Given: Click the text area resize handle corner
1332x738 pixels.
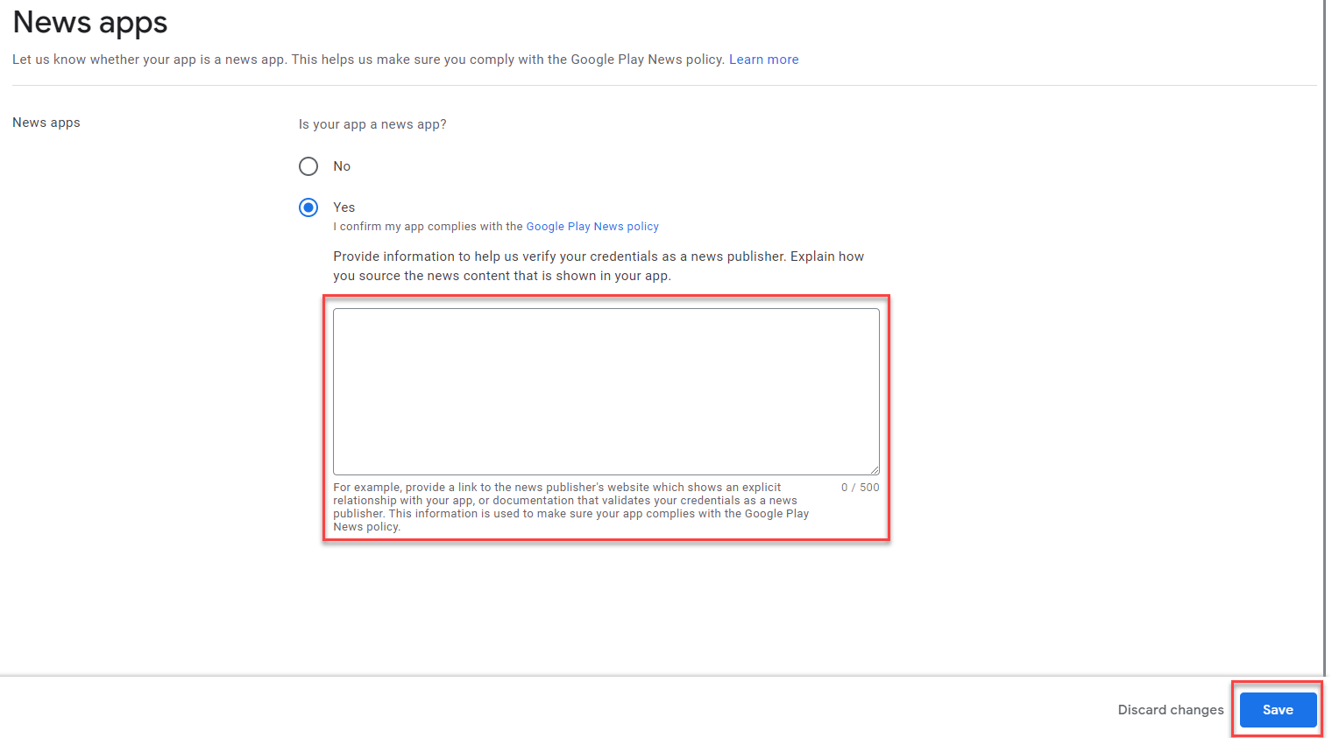Looking at the screenshot, I should point(875,470).
